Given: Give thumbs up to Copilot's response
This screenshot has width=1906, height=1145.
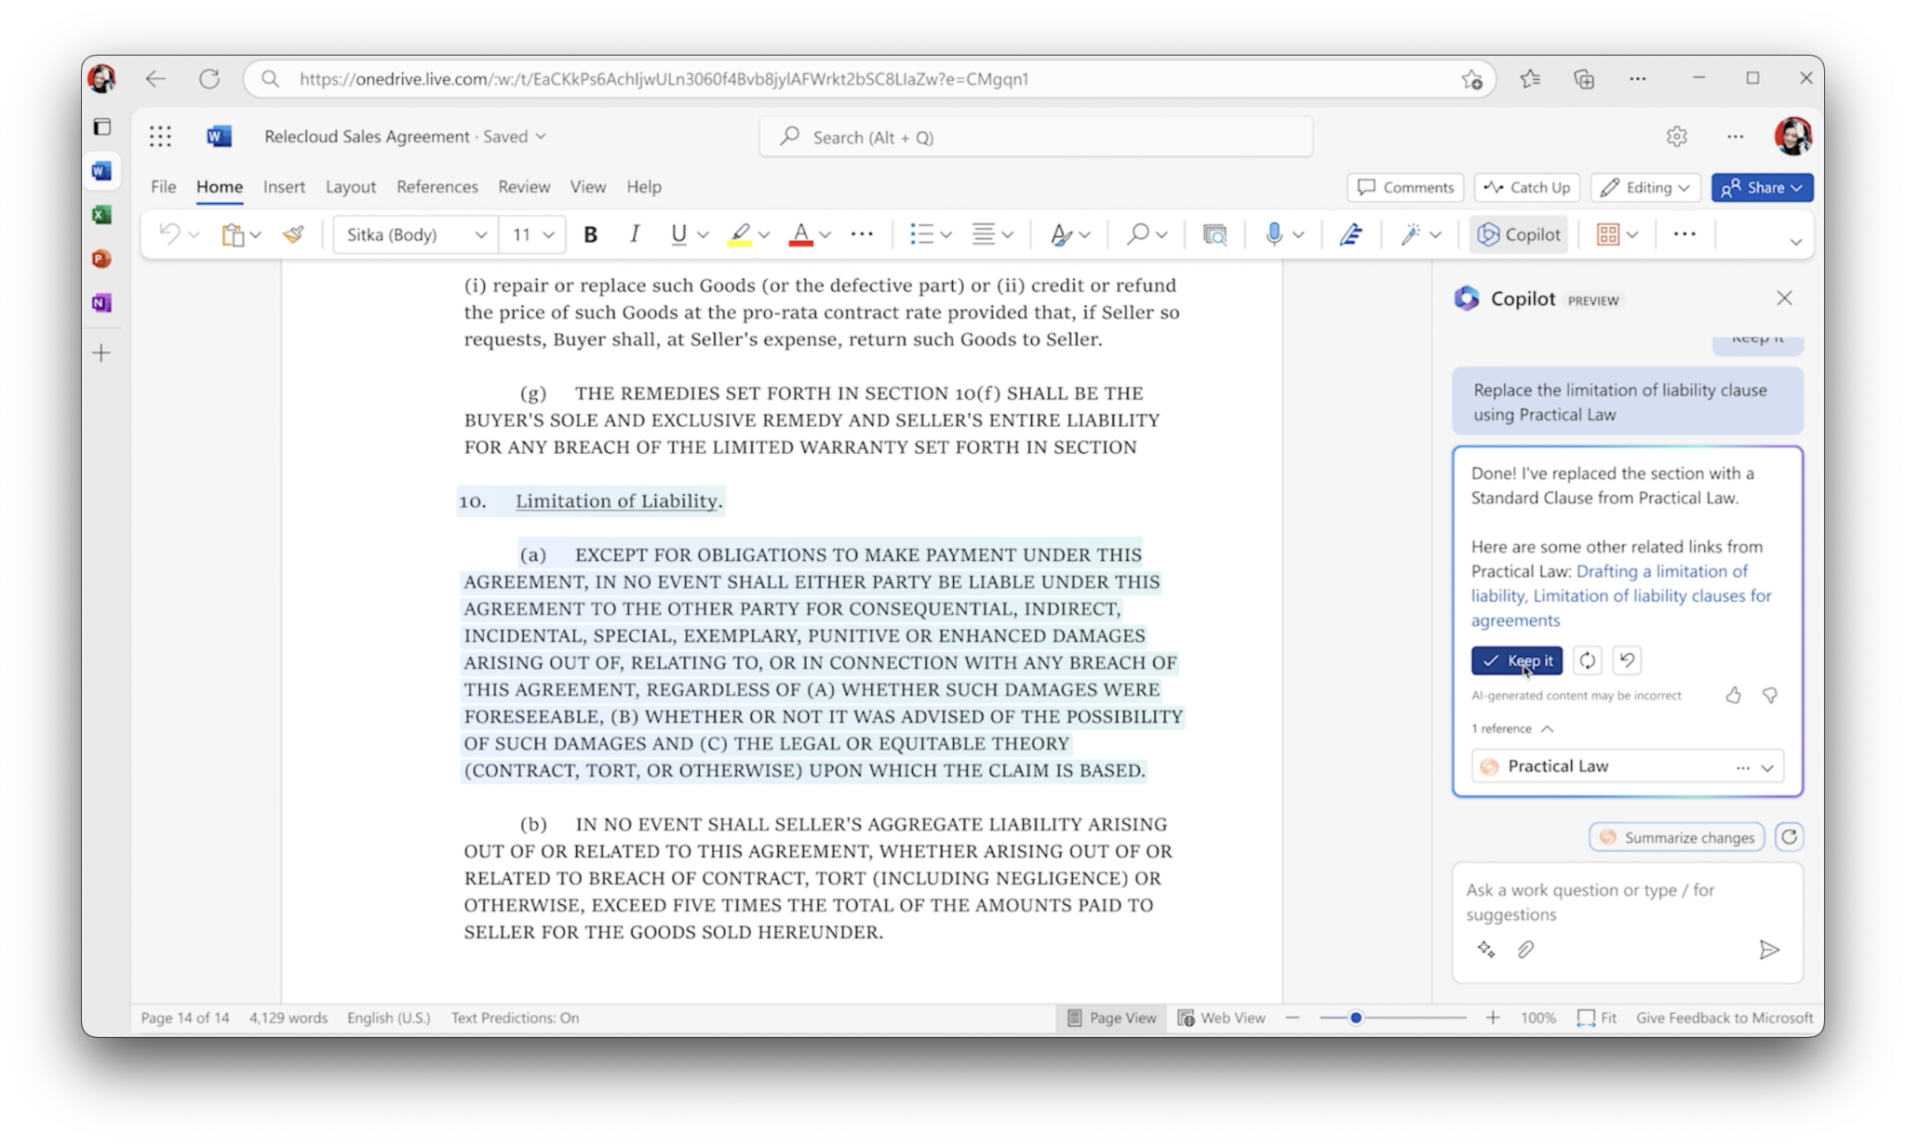Looking at the screenshot, I should coord(1734,695).
